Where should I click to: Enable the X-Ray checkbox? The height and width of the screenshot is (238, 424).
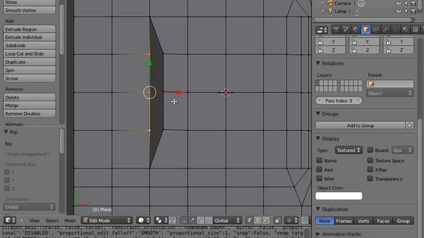[370, 169]
